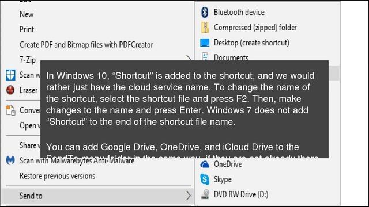Click the Bluetooth device icon
Viewport: 369px width, 207px height.
(205, 12)
